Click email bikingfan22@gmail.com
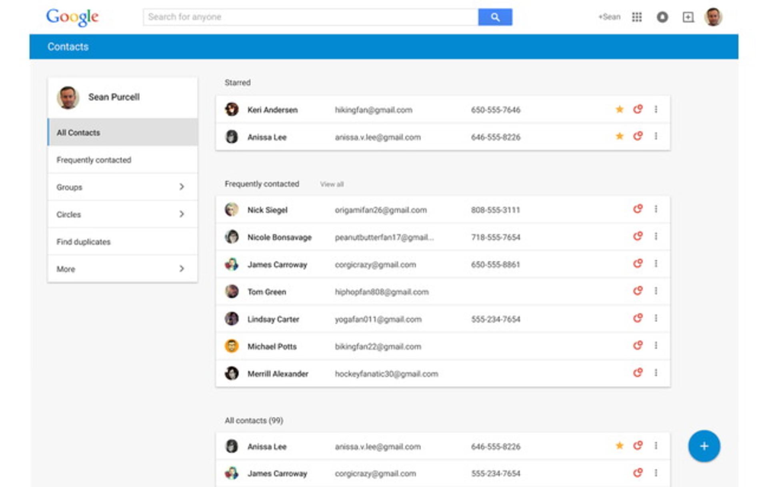This screenshot has height=487, width=768. pos(378,347)
